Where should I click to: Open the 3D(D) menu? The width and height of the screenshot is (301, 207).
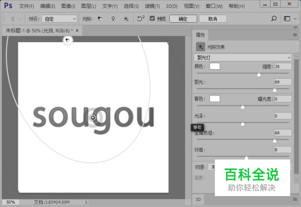(172, 6)
